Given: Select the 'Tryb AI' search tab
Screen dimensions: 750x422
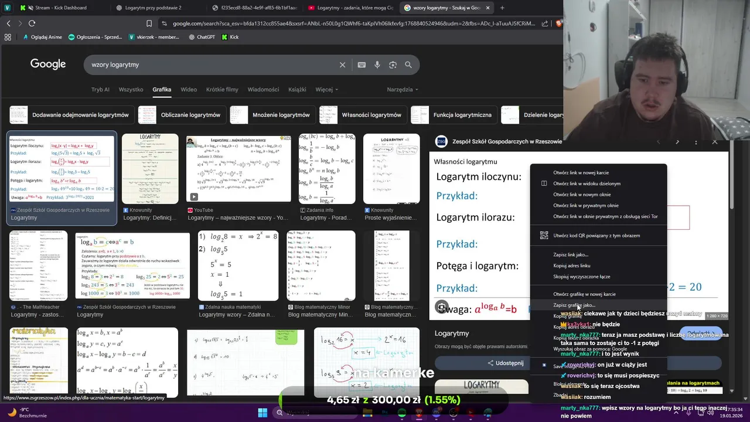Looking at the screenshot, I should [100, 90].
